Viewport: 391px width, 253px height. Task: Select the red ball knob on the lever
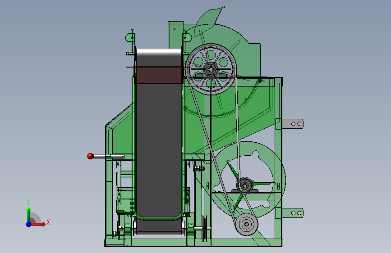coord(90,156)
